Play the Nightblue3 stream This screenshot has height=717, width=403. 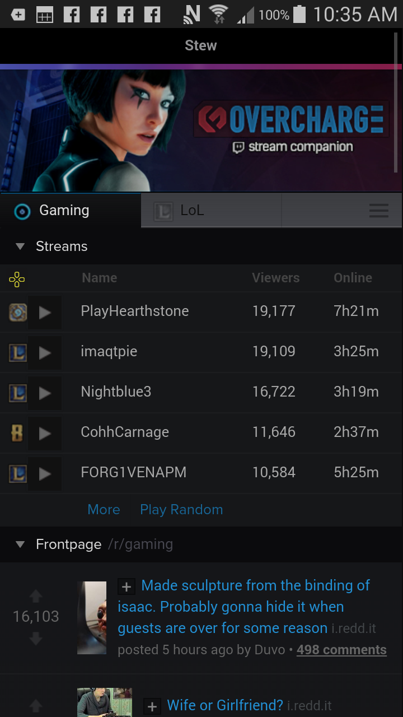pos(45,393)
